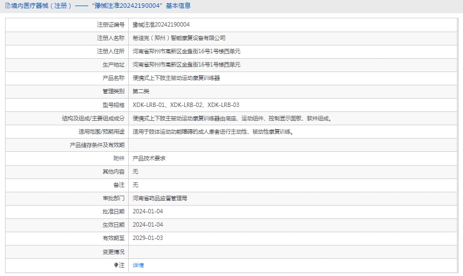
Task: Click registrant name 希迪克（郑州）智能康复设备有限公司
Action: point(179,38)
